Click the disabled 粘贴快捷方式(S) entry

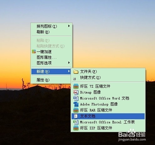click(51, 46)
